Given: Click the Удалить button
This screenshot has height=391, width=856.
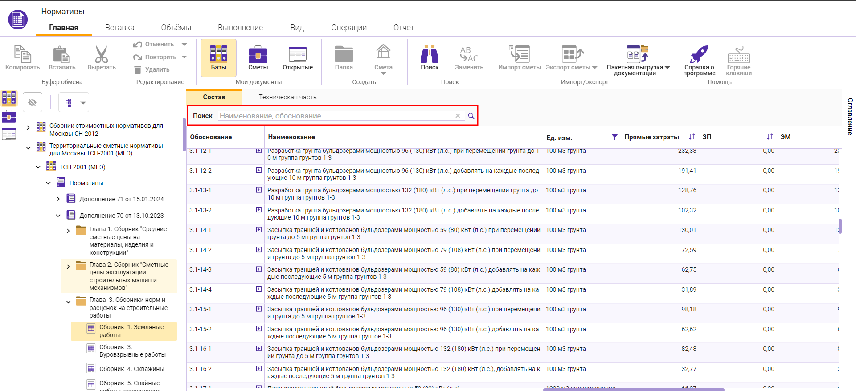Looking at the screenshot, I should pos(152,69).
